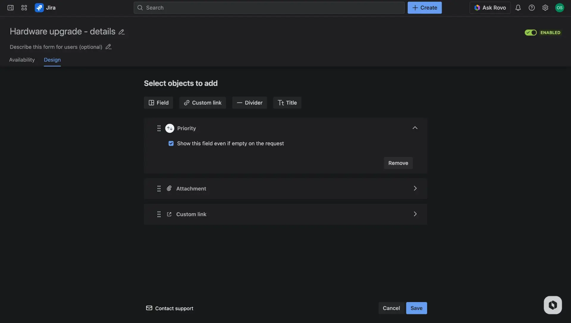This screenshot has height=323, width=571.
Task: Edit the form description pencil icon
Action: [x=108, y=47]
